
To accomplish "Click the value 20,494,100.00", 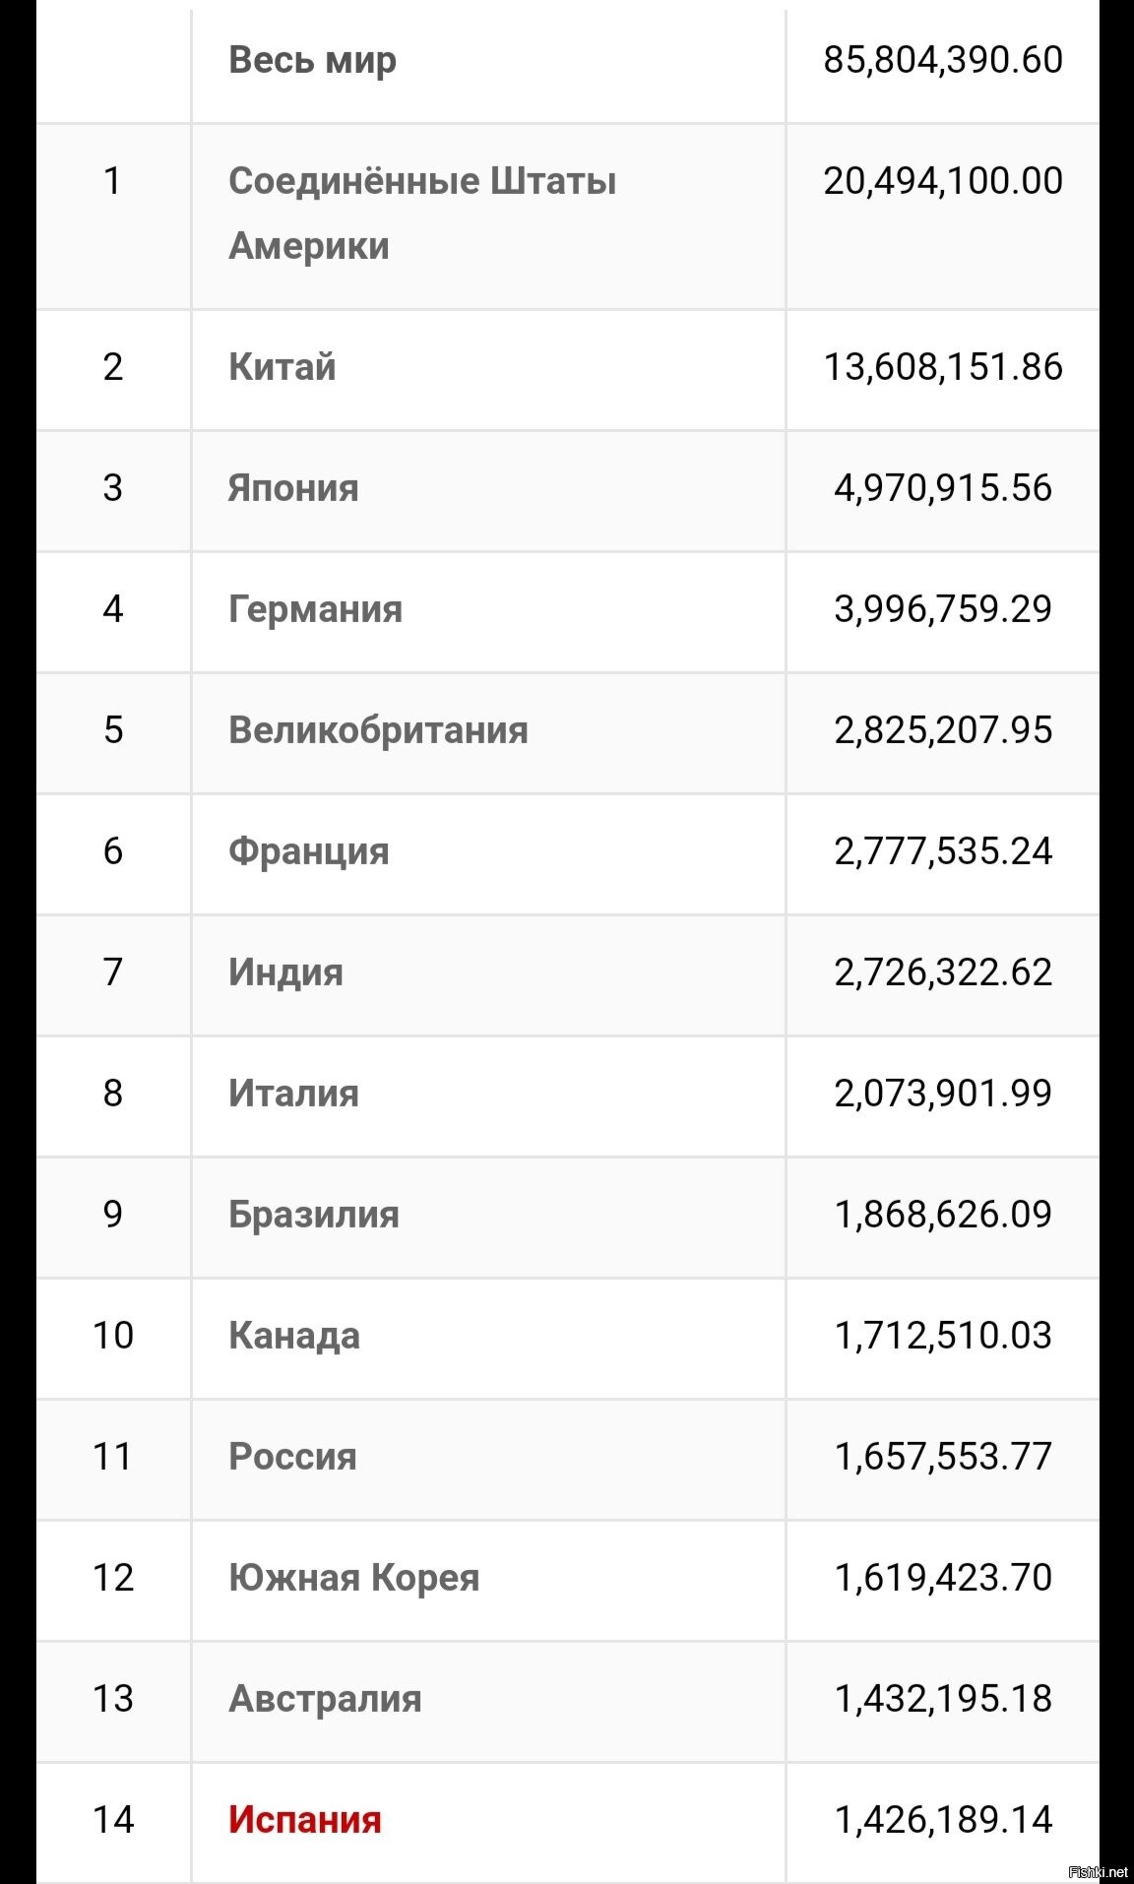I will (942, 181).
